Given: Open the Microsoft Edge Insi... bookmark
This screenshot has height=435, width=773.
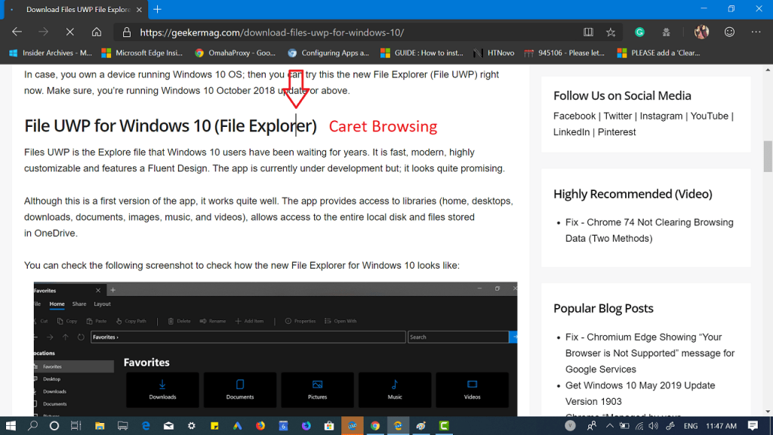Looking at the screenshot, I should click(143, 53).
